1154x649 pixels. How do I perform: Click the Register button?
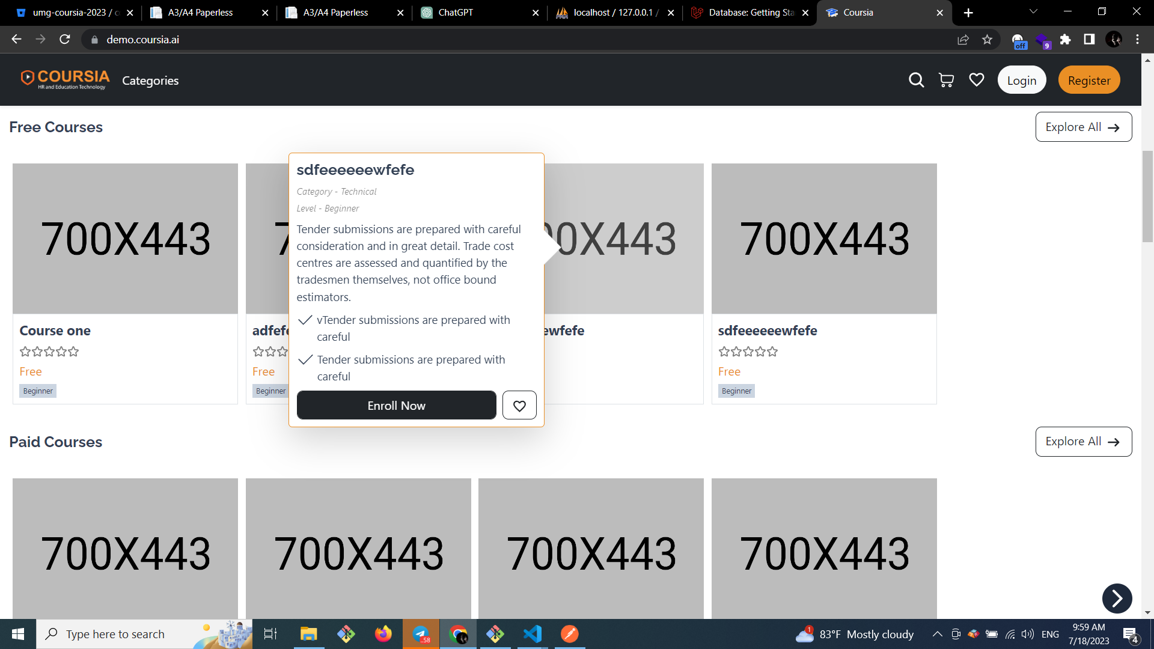1088,80
